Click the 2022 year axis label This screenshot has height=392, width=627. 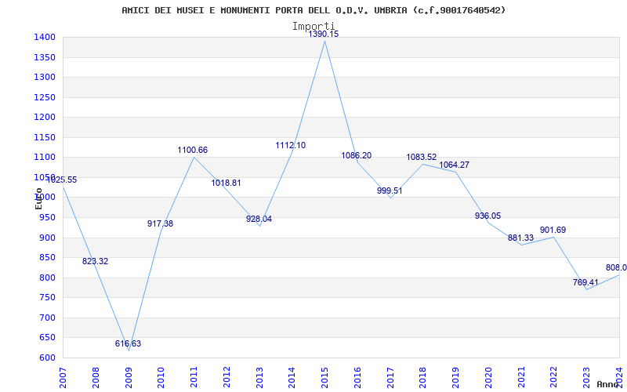(x=554, y=377)
